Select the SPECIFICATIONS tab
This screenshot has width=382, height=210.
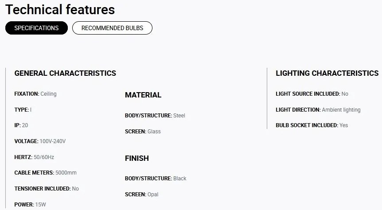point(36,28)
